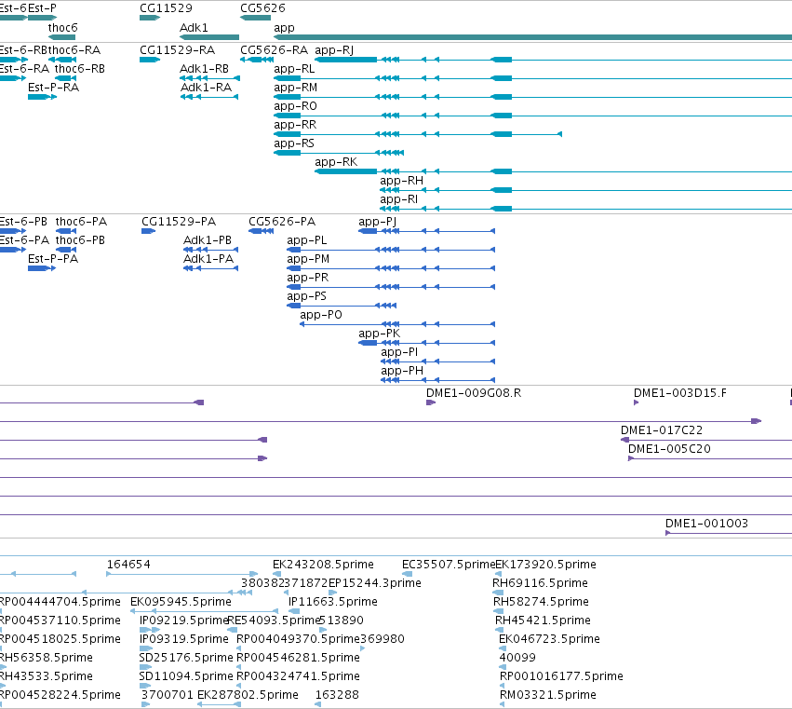Click the thoc6-RA transcript

point(74,50)
